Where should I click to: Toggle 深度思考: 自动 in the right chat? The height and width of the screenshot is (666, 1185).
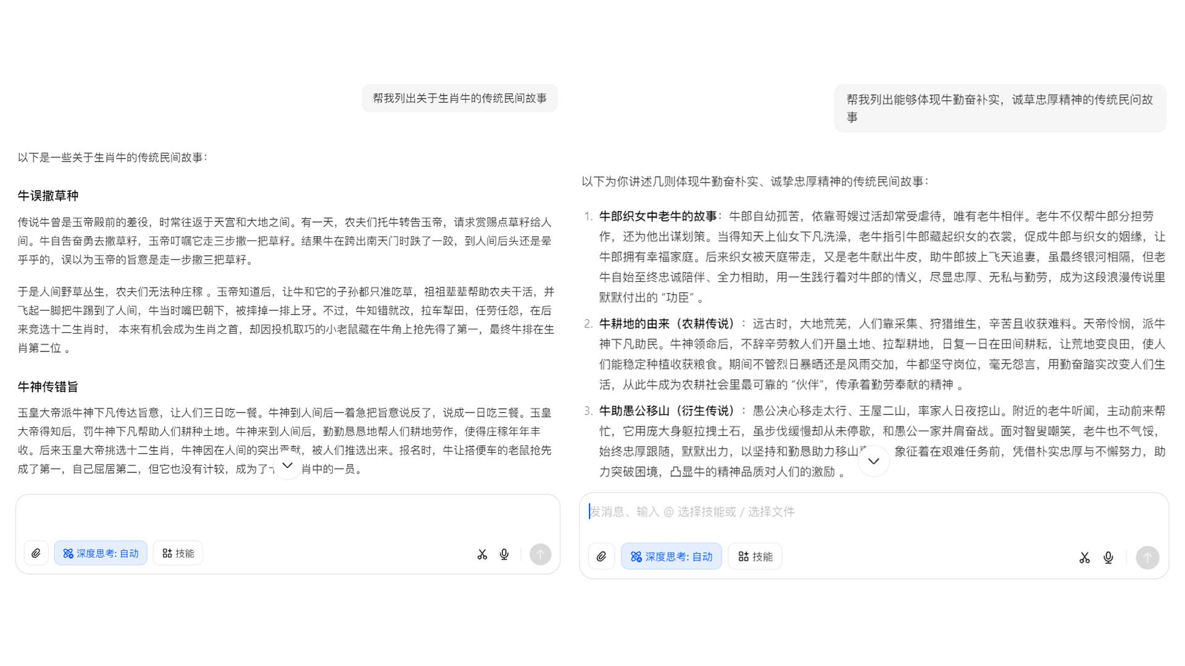coord(671,557)
